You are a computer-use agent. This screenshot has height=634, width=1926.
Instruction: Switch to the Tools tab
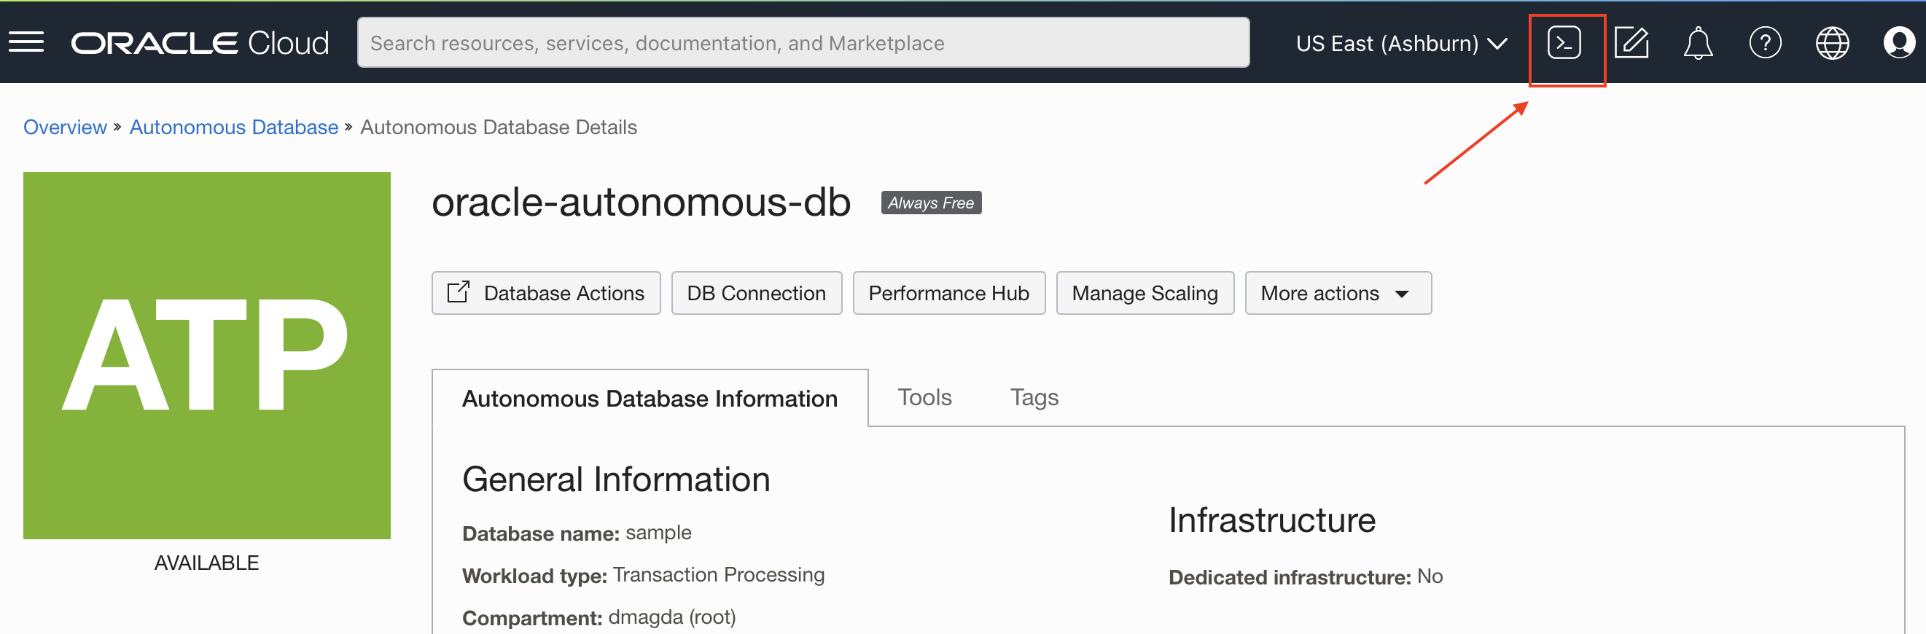924,398
